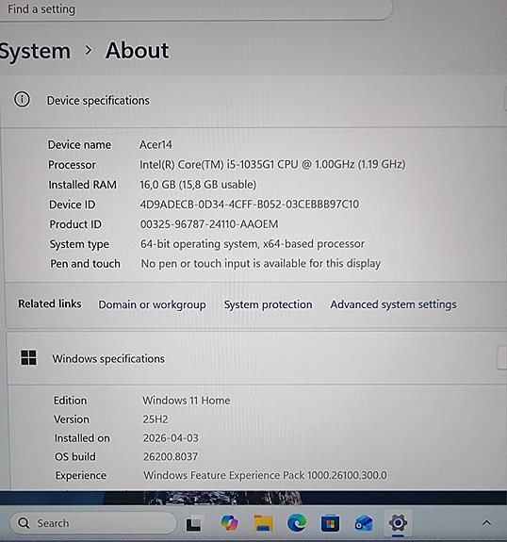This screenshot has height=542, width=507.
Task: Open Microsoft Store from taskbar
Action: [x=330, y=523]
